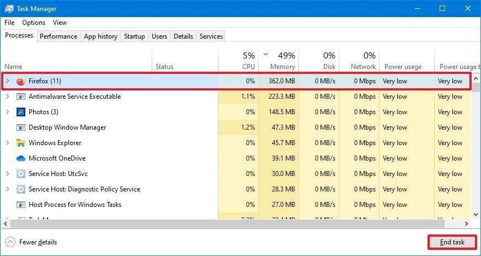Screen dimensions: 481x256
Task: Click the End task button
Action: tap(452, 242)
